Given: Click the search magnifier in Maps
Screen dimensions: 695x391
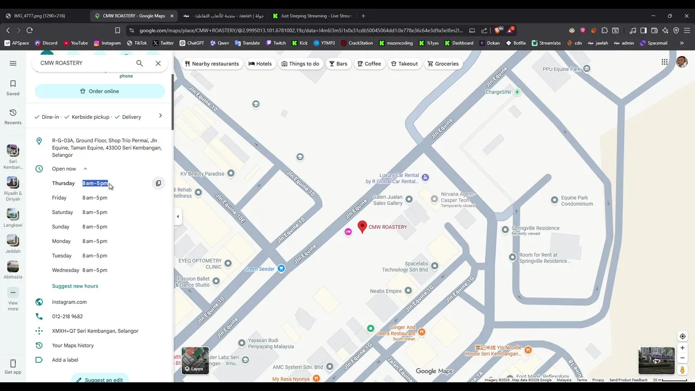Looking at the screenshot, I should point(140,64).
